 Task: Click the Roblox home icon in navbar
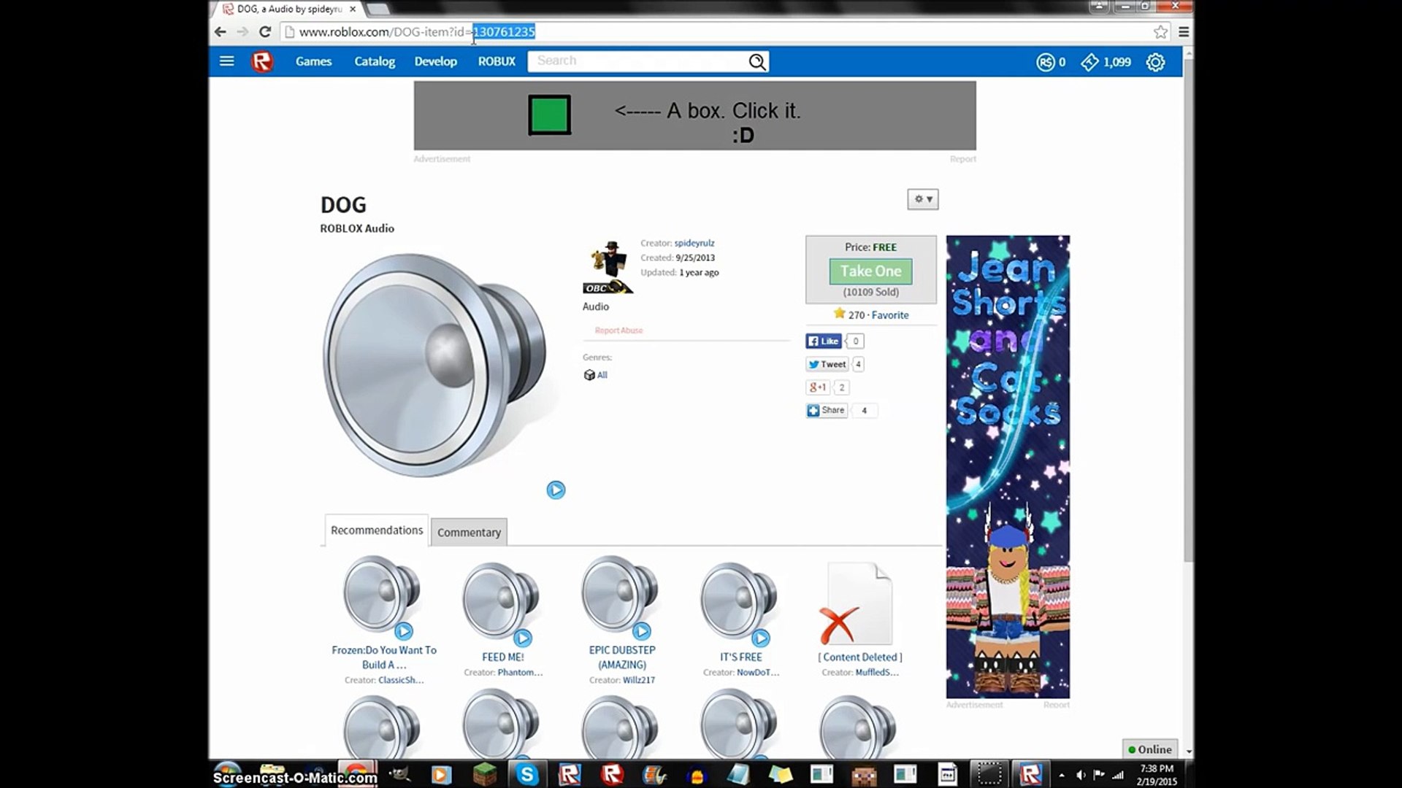tap(261, 61)
